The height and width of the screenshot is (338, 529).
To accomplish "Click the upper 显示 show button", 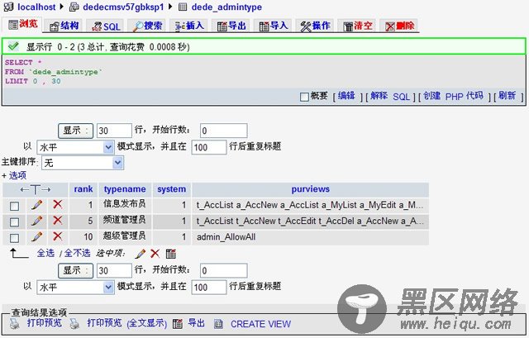I will click(75, 131).
